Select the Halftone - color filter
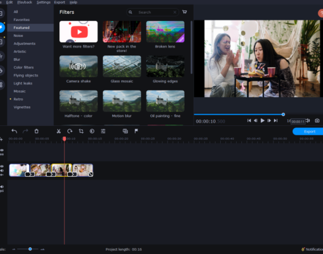This screenshot has height=254, width=323. [x=78, y=101]
